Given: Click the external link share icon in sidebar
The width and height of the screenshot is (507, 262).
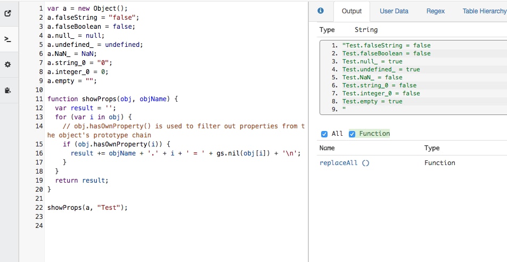Looking at the screenshot, I should pyautogui.click(x=8, y=14).
